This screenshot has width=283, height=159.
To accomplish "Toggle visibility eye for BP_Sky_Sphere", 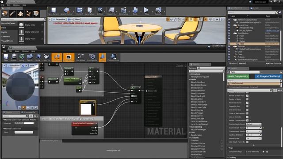I will coord(229,30).
